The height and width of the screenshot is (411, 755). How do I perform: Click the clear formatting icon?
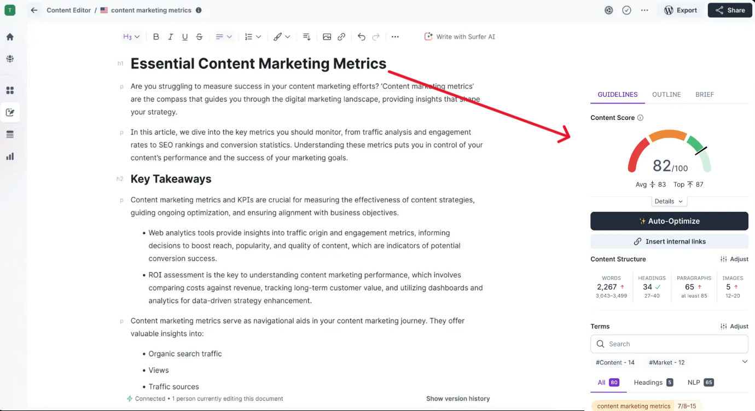click(306, 37)
